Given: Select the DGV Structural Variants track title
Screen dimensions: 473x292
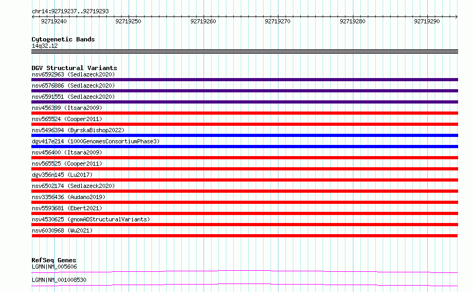Looking at the screenshot, I should pyautogui.click(x=74, y=68).
